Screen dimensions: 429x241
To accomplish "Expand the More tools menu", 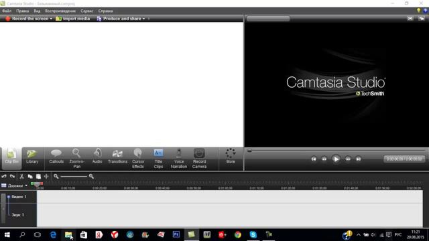I will [x=231, y=156].
